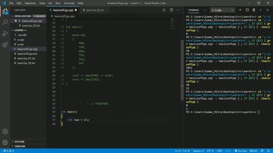Click the terminal prompt input cursor
This screenshot has height=153, width=273.
point(259,112)
